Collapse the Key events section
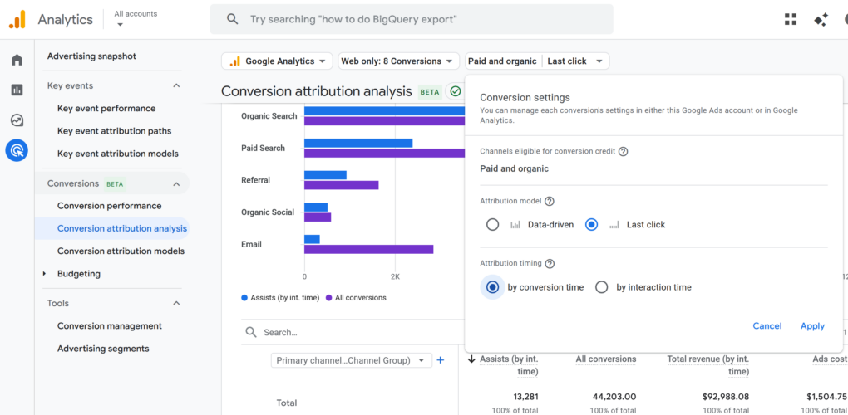Screen dimensions: 848x415 coord(176,85)
